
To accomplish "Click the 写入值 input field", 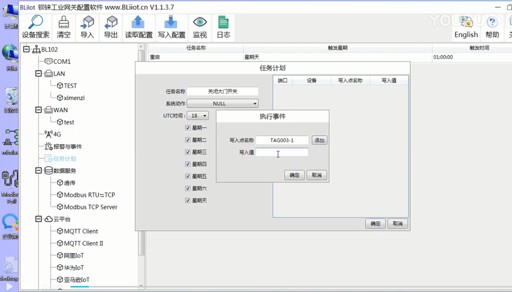I will point(282,153).
